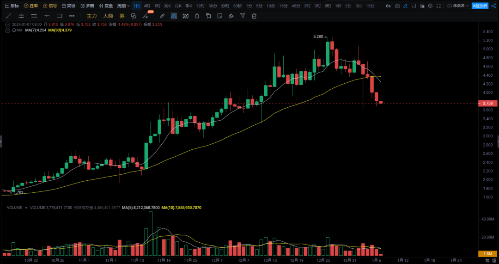Image resolution: width=499 pixels, height=264 pixels.
Task: Delete drawings with the trash icon
Action: (x=254, y=16)
